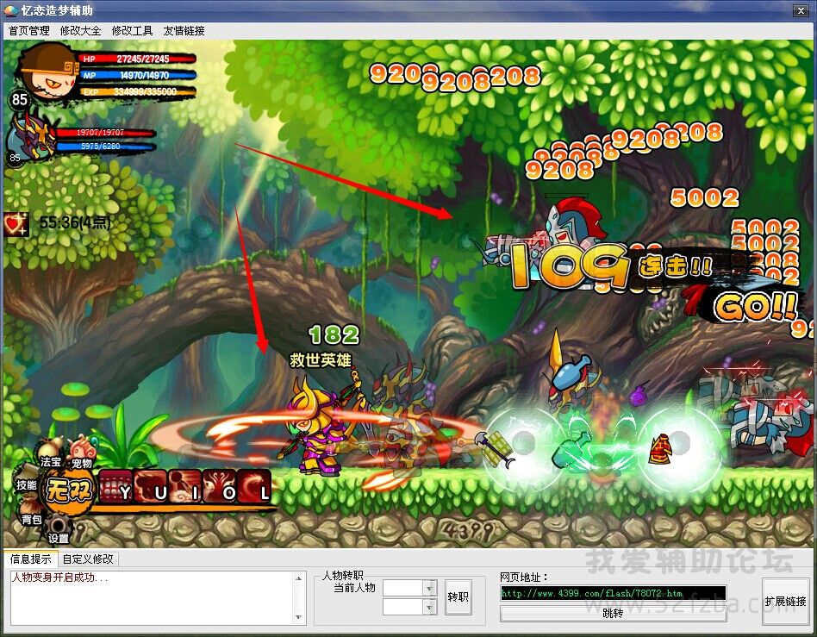Click the message box scroll-down arrow
817x637 pixels.
[x=298, y=618]
